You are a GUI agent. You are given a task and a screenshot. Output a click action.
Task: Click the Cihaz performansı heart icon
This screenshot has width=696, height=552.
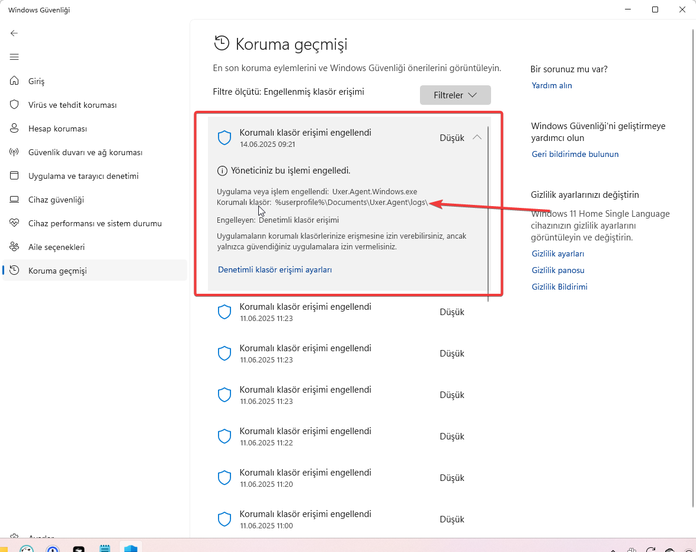14,223
